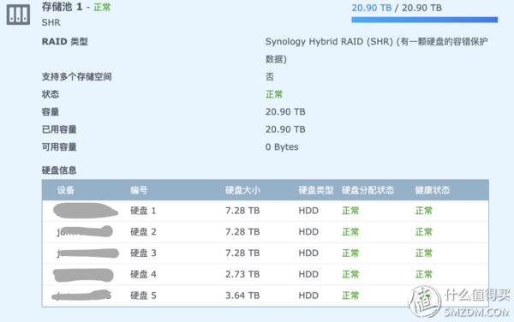Click 硬盘 2 allocation status 正常
The height and width of the screenshot is (322, 514).
(350, 232)
